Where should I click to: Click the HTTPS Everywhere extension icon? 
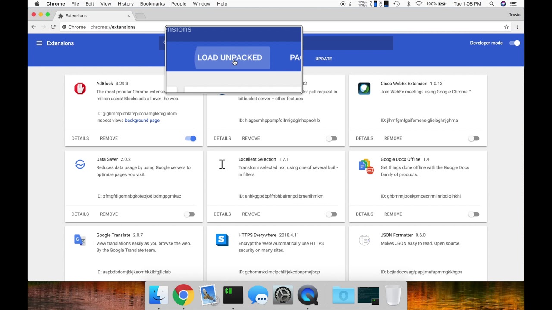pos(222,240)
